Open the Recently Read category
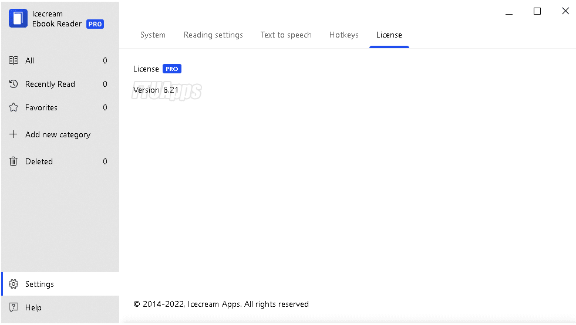The image size is (576, 325). [60, 84]
